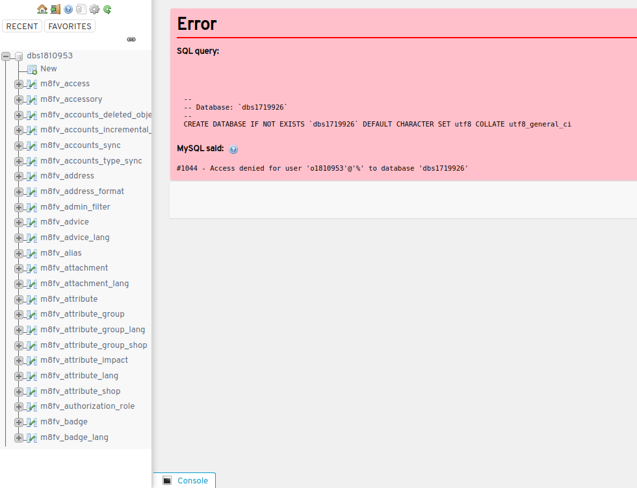Open the m8fv_accounts_incremental table
Screen dimensions: 637x488
[x=96, y=129]
